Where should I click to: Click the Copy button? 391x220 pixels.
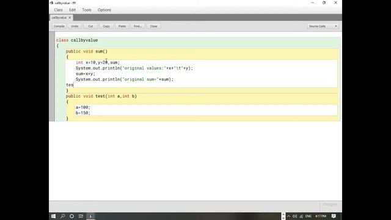click(x=106, y=26)
